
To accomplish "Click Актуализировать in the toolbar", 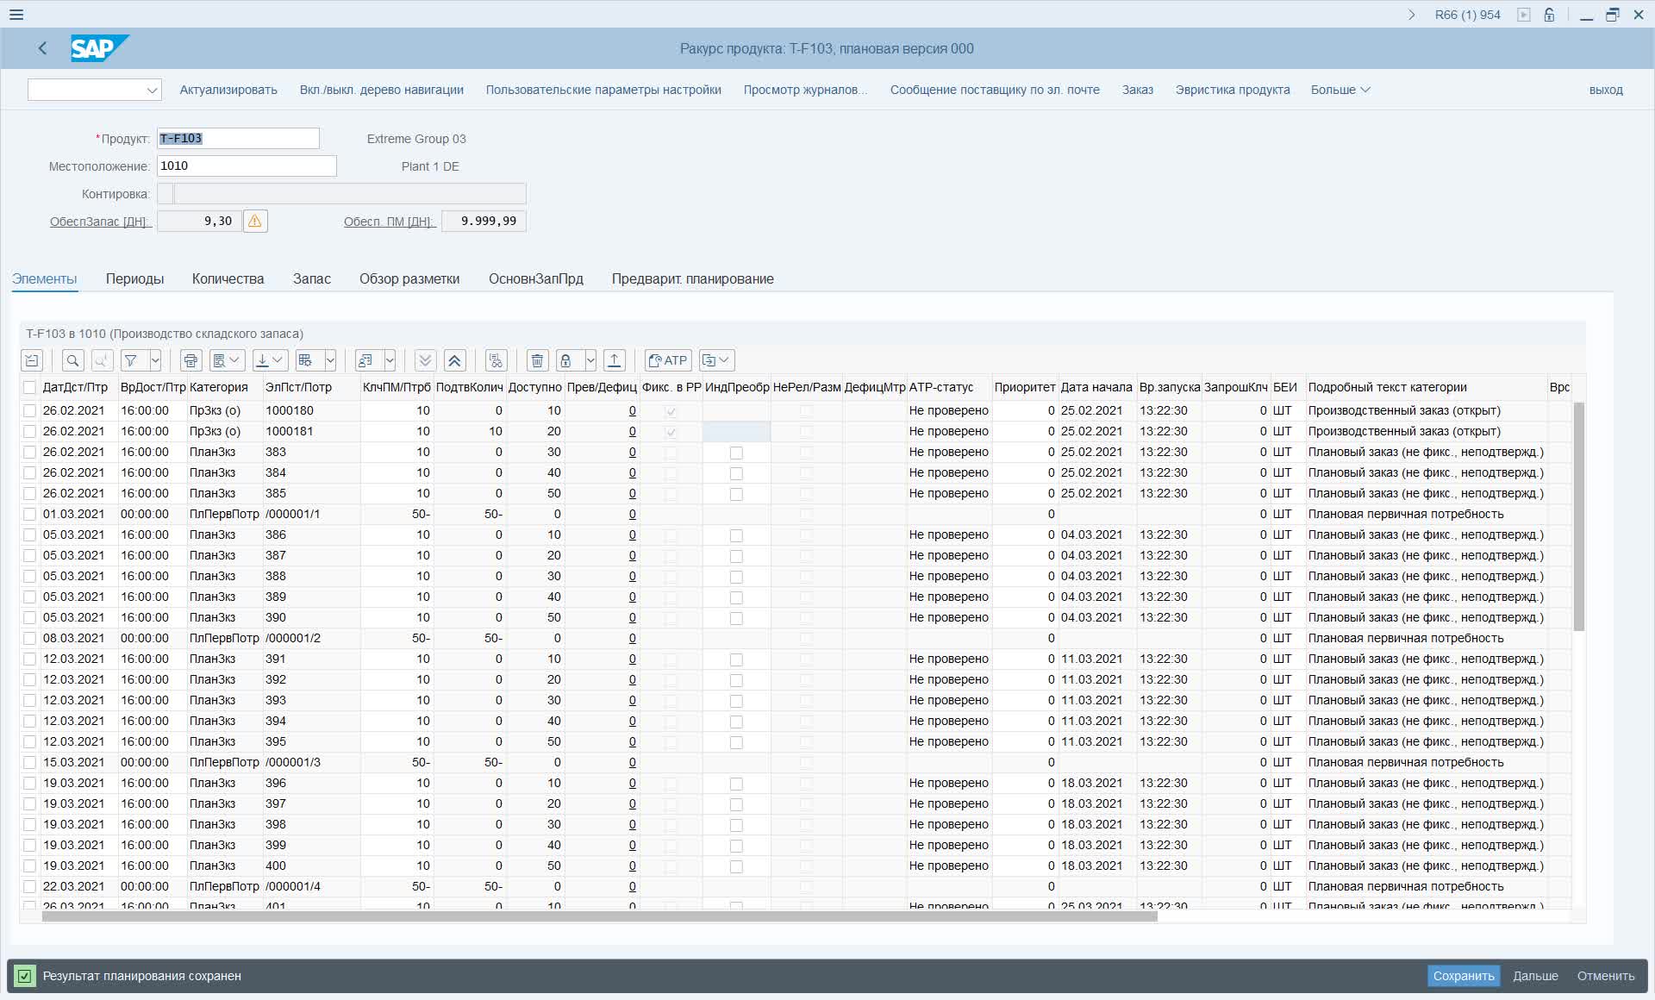I will [x=228, y=90].
